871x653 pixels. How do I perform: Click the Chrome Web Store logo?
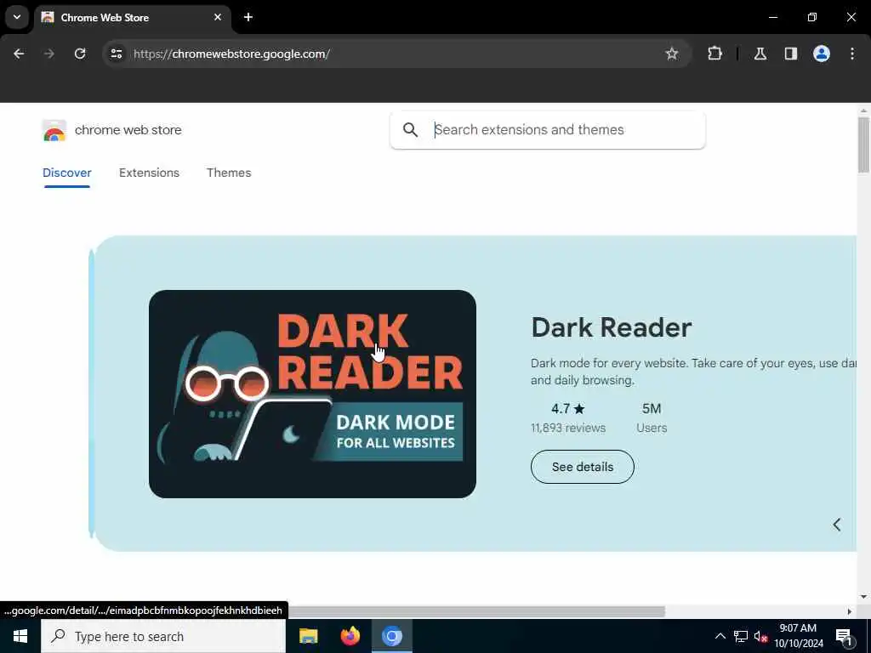click(54, 130)
